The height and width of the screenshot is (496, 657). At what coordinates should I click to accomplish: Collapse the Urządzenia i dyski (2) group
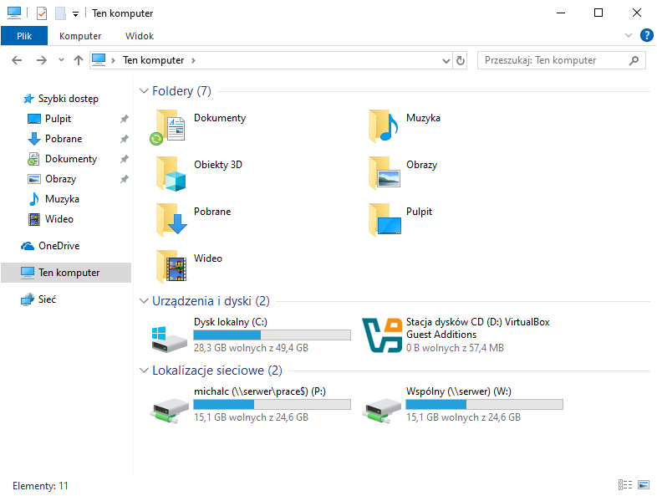click(x=144, y=301)
